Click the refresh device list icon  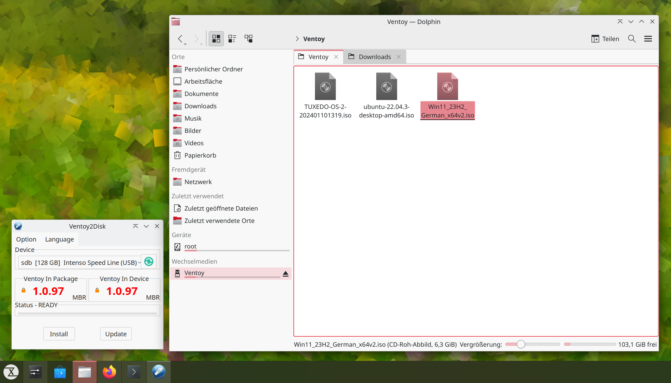[149, 261]
